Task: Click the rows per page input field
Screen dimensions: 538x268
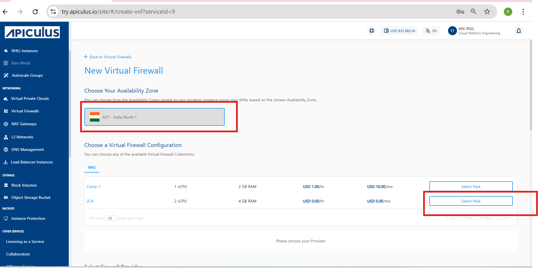Action: click(111, 218)
